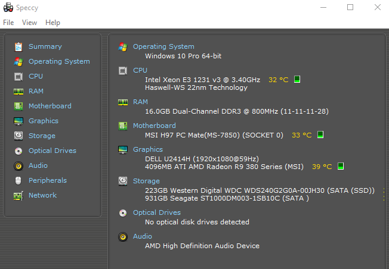Open Graphics via its monitor sidebar icon
This screenshot has width=389, height=269.
point(18,121)
